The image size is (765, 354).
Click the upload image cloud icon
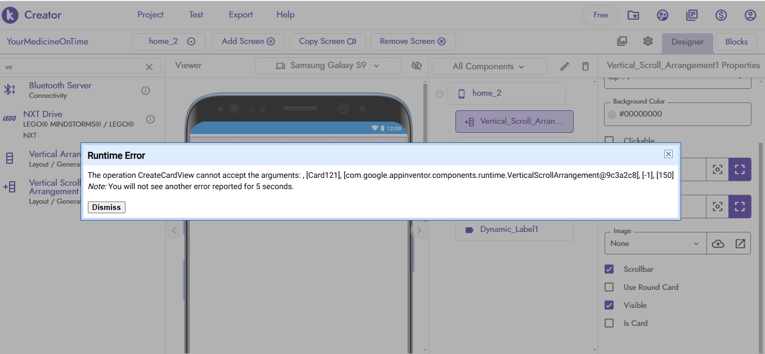tap(718, 244)
